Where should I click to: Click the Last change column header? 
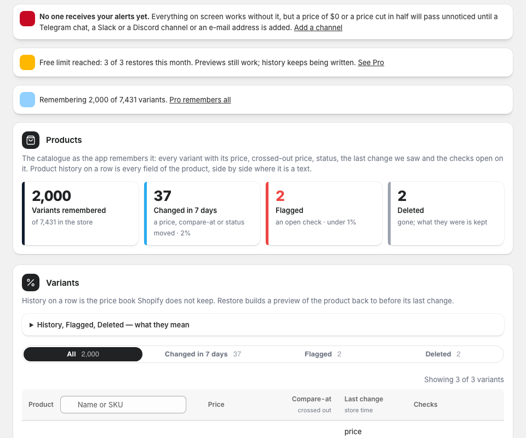coord(364,399)
